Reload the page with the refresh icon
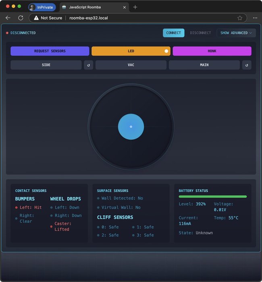 (21, 18)
